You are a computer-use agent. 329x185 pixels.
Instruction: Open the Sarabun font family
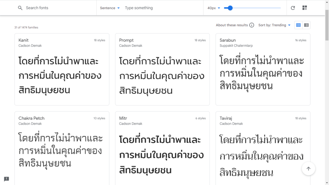(263, 69)
